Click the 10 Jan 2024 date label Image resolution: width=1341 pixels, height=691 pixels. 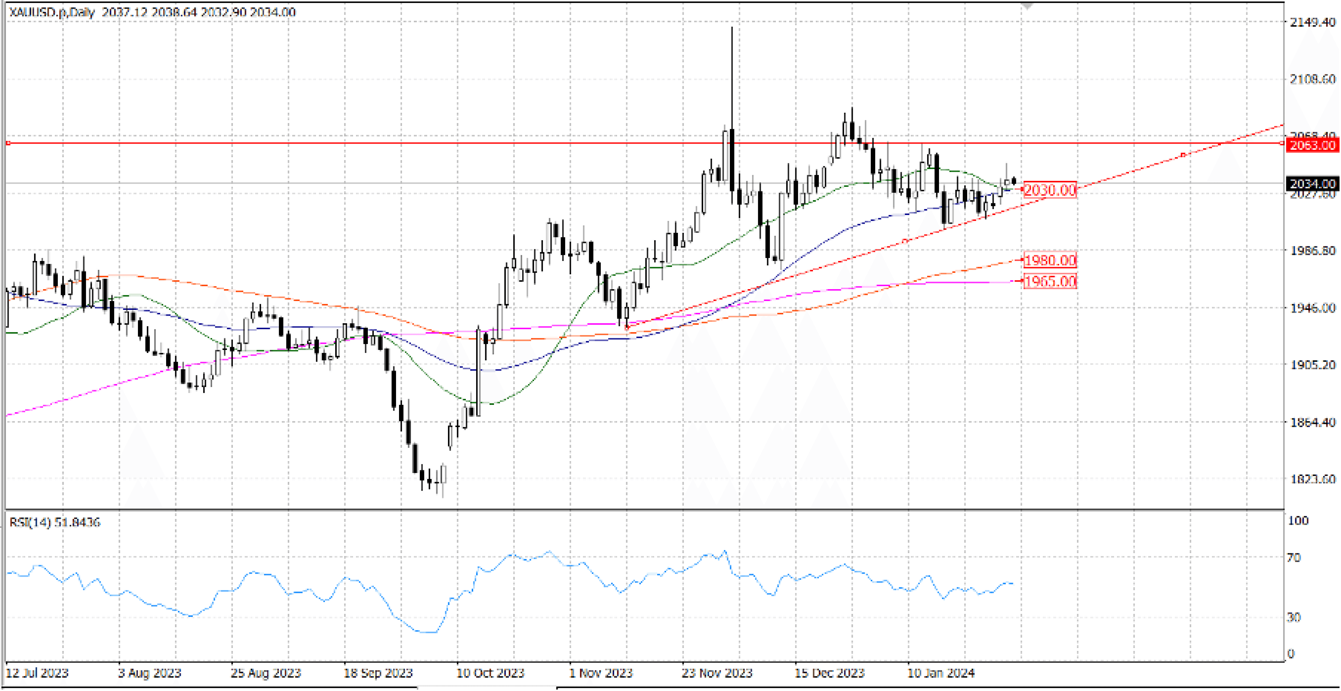(x=941, y=673)
